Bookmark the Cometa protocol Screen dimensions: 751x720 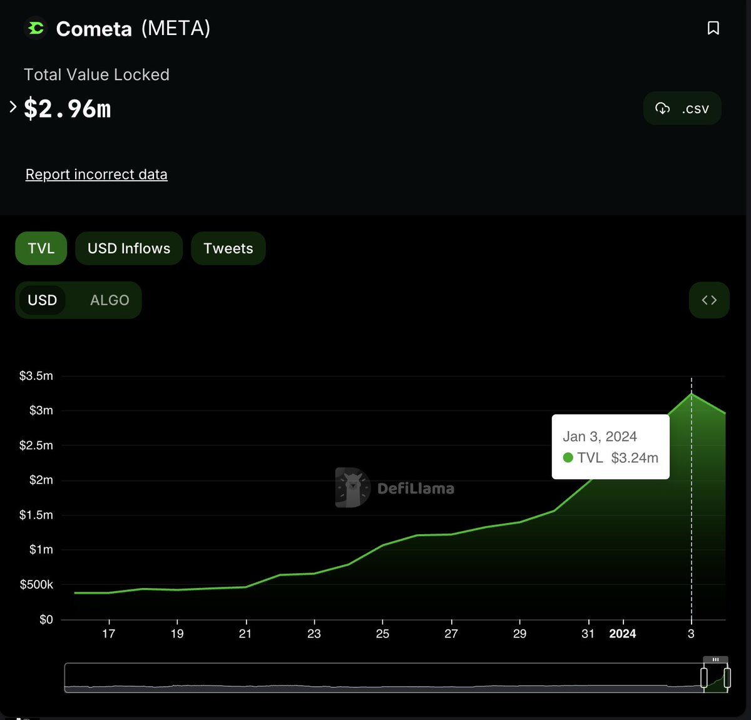click(x=713, y=28)
